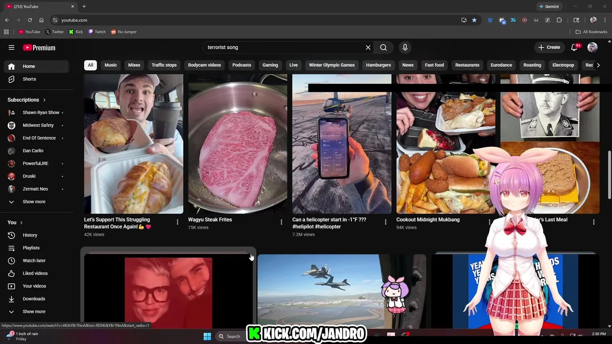Open three-dot menu for Last Meal video
The width and height of the screenshot is (612, 344).
click(594, 222)
